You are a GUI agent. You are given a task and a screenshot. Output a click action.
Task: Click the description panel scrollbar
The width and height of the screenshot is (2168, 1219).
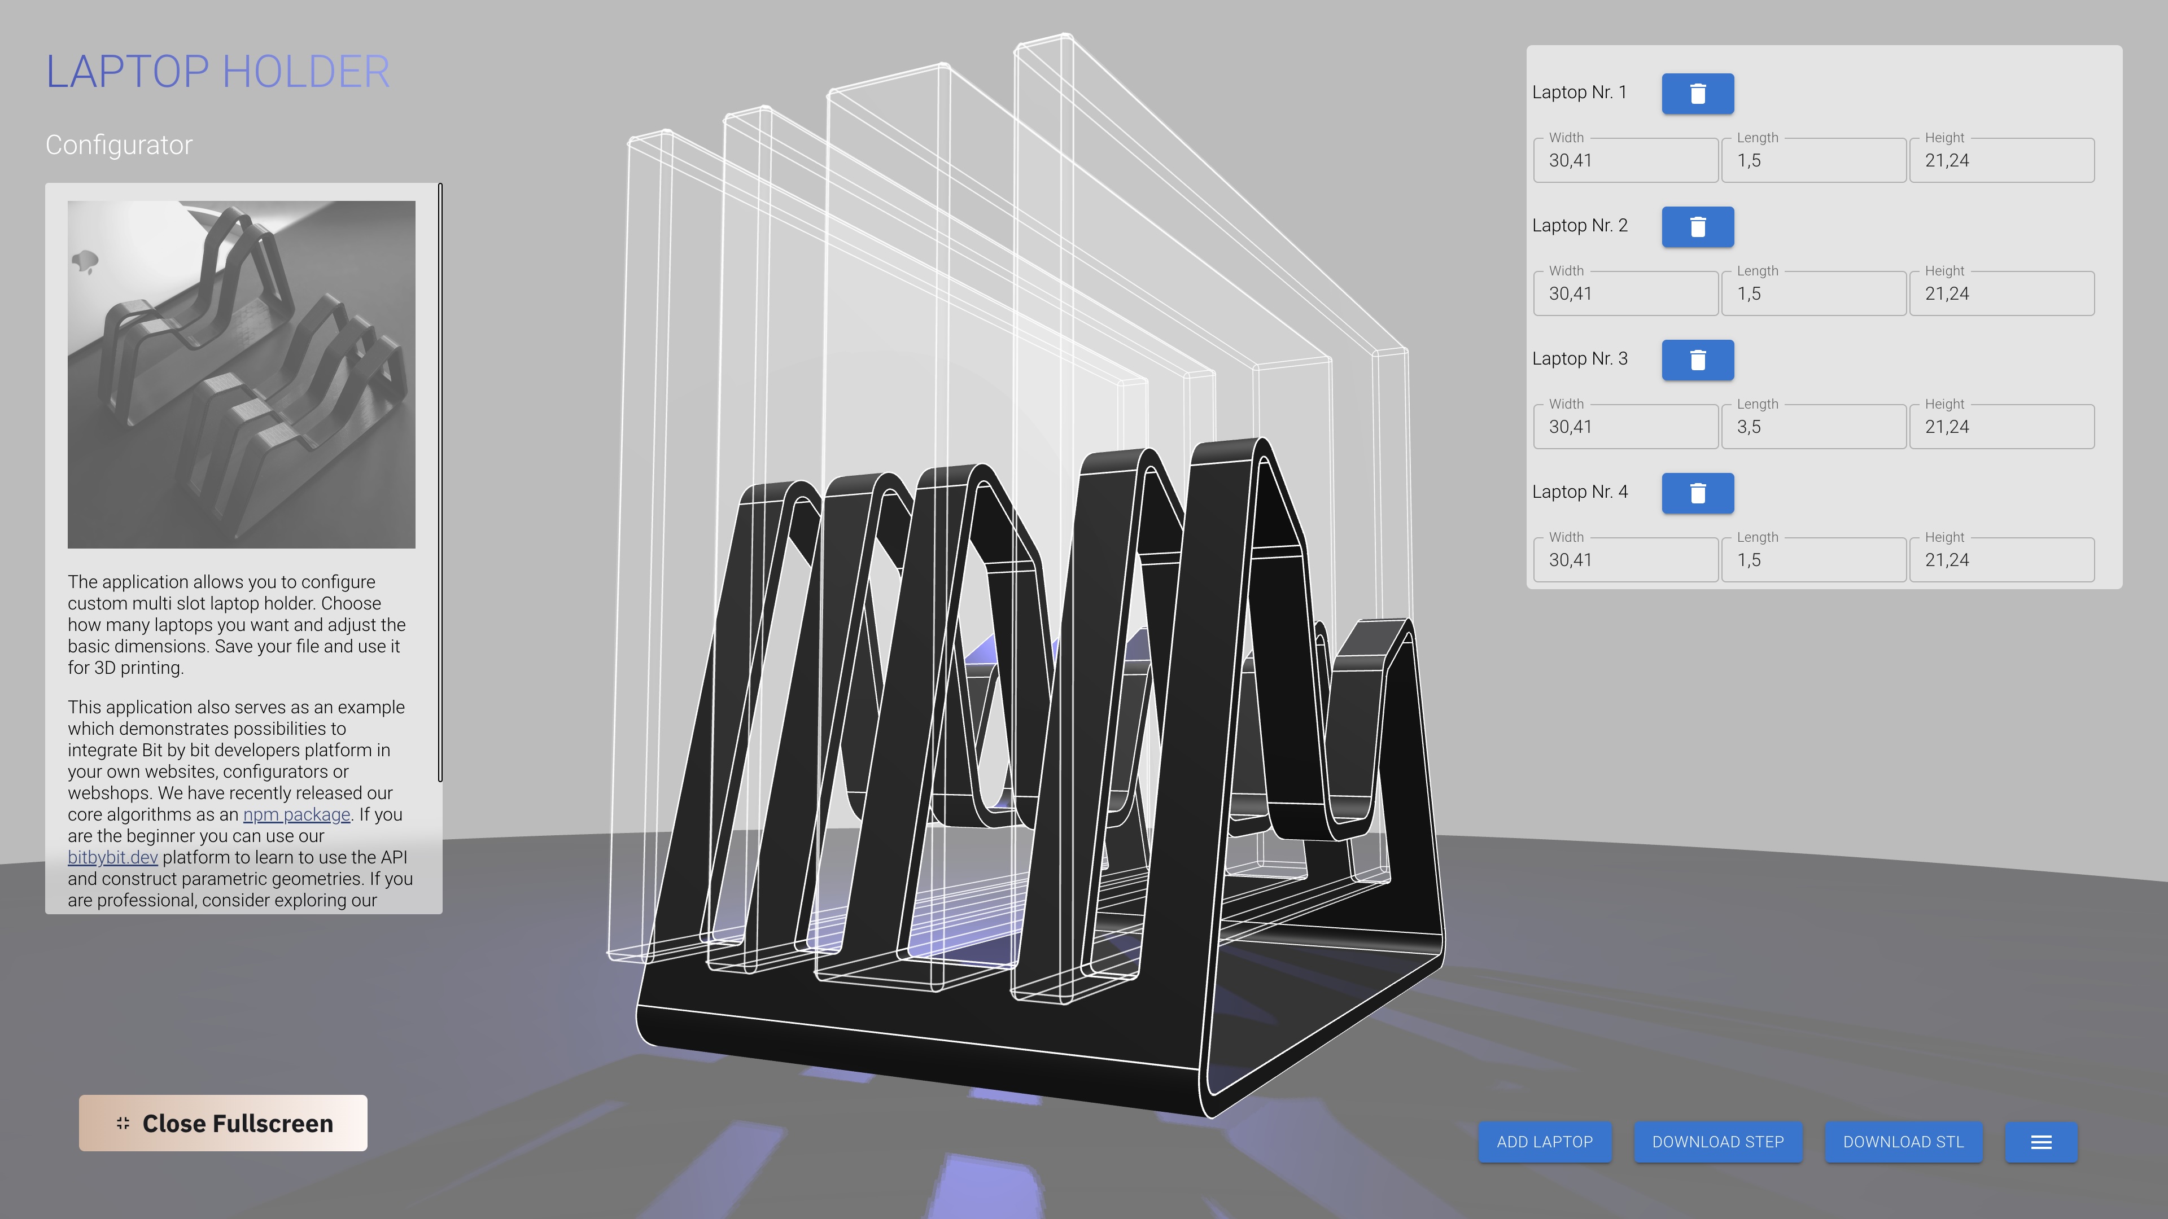[x=440, y=482]
